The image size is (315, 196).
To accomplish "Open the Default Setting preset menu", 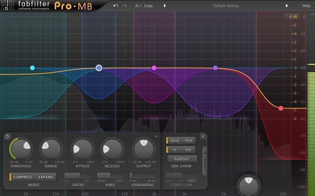I will 225,6.
